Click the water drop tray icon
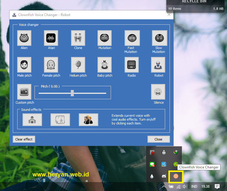 point(152,176)
